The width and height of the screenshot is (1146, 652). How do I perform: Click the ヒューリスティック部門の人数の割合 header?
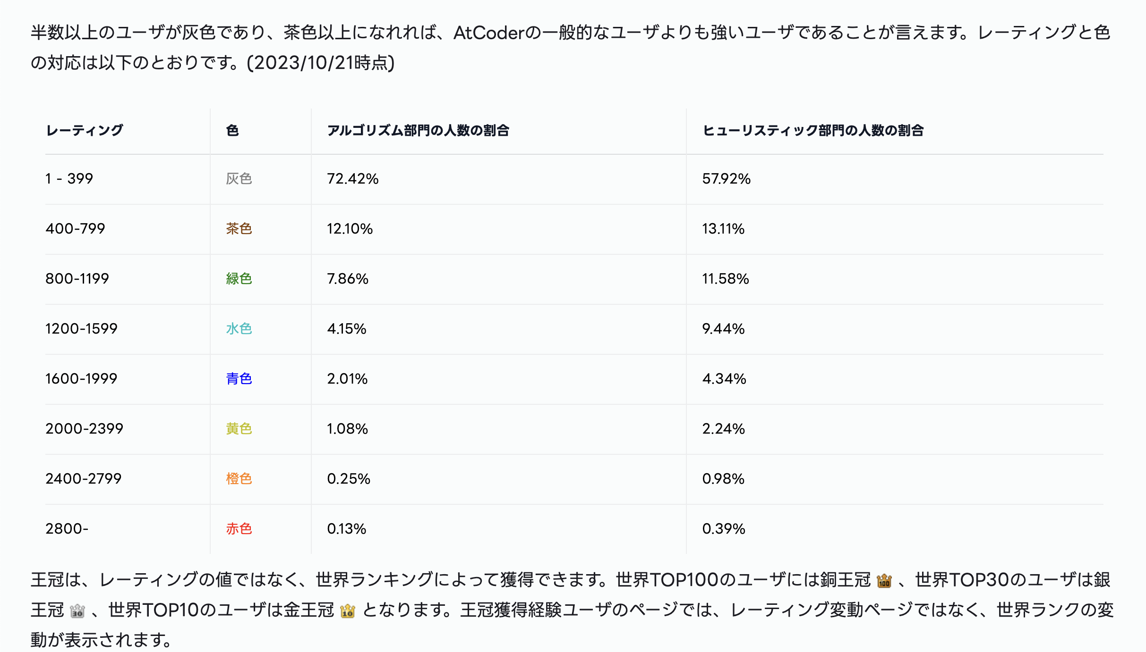813,130
